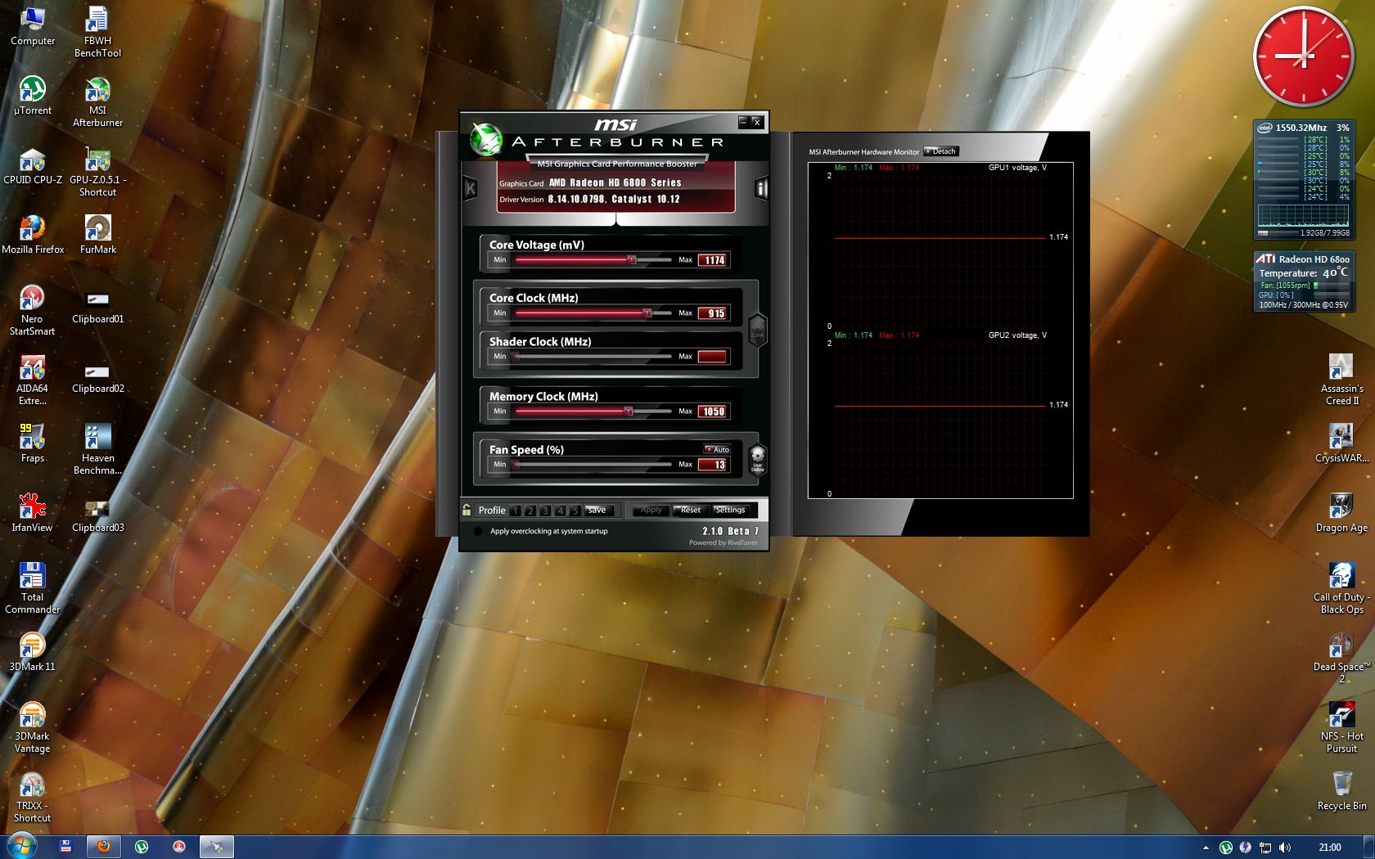The height and width of the screenshot is (859, 1375).
Task: Open the Afterburner Kombustor K button
Action: tap(471, 189)
